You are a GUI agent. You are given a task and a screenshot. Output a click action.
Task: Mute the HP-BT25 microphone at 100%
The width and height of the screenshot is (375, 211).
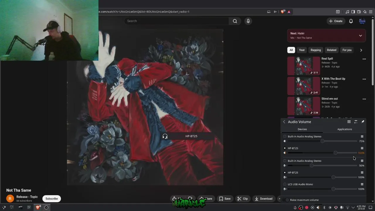285,177
